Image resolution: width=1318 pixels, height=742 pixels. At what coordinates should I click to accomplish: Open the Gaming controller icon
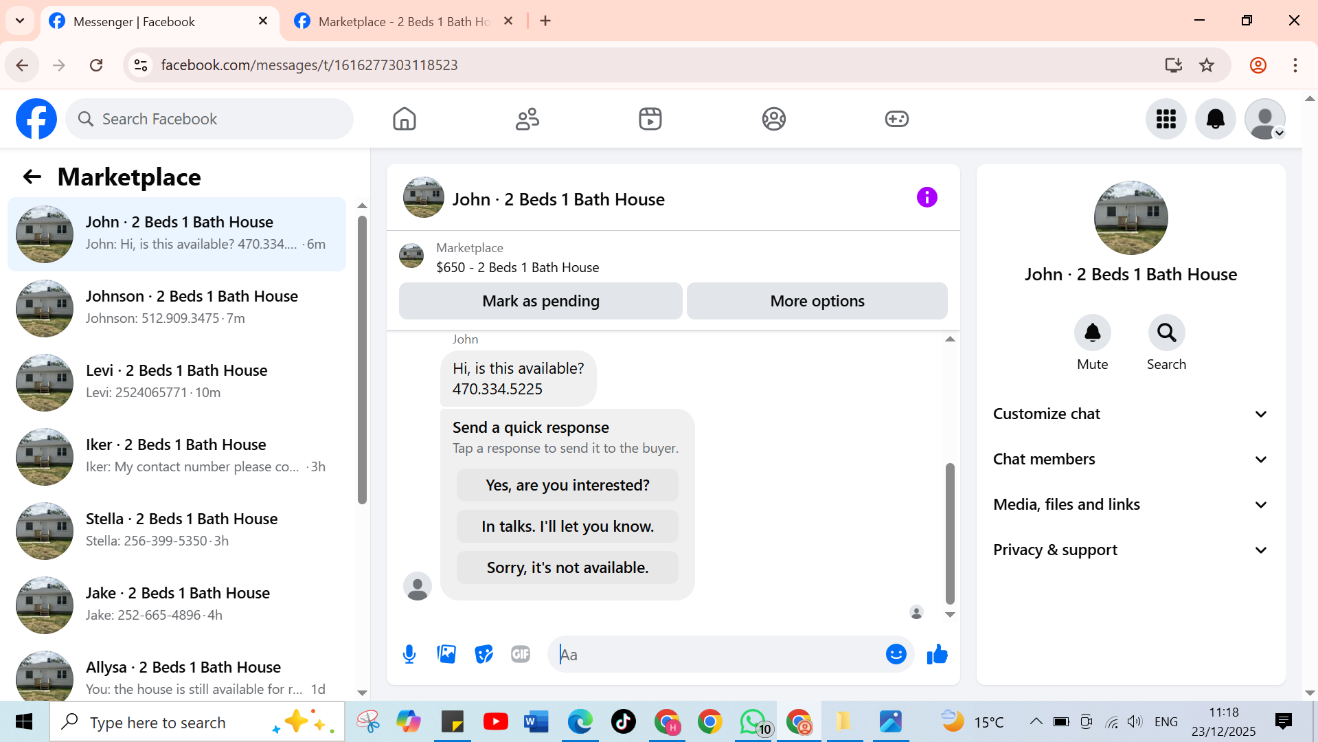tap(897, 119)
